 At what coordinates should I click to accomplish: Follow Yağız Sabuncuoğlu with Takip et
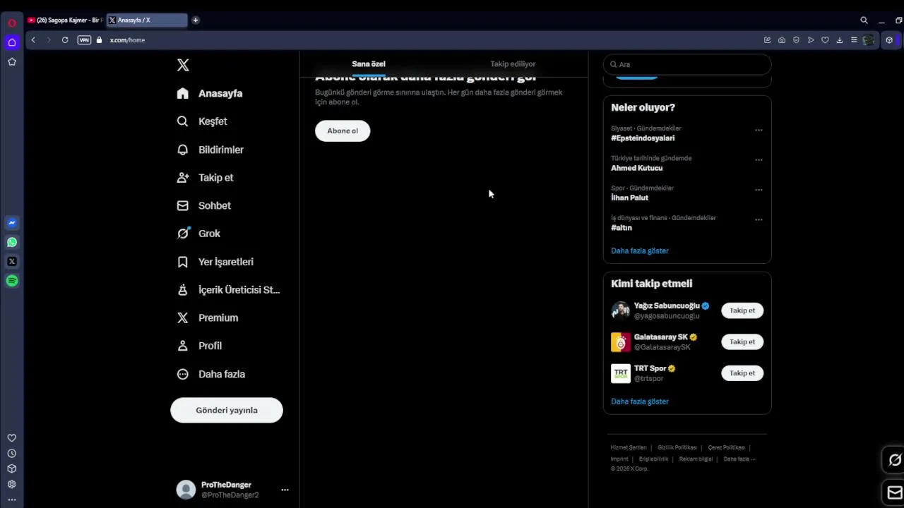tap(742, 310)
